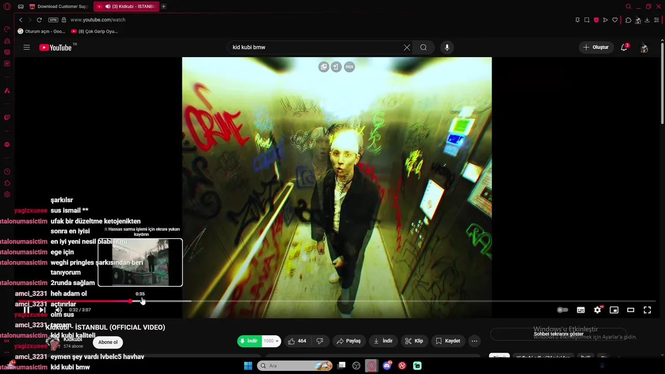The image size is (665, 374).
Task: Open the more actions three-dot menu
Action: tap(474, 341)
